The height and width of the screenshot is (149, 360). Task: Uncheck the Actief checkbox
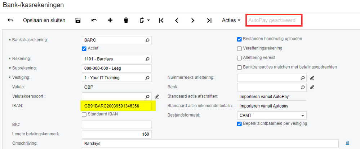pyautogui.click(x=84, y=48)
